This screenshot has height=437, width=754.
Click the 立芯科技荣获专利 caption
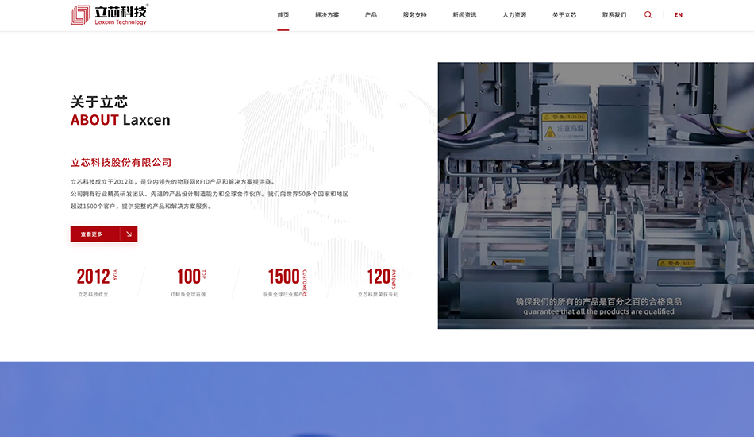378,295
